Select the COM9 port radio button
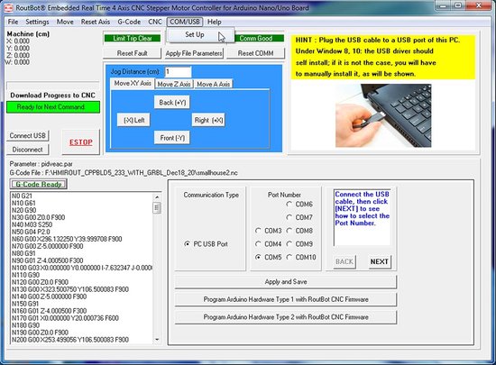This screenshot has height=365, width=496. click(x=289, y=244)
